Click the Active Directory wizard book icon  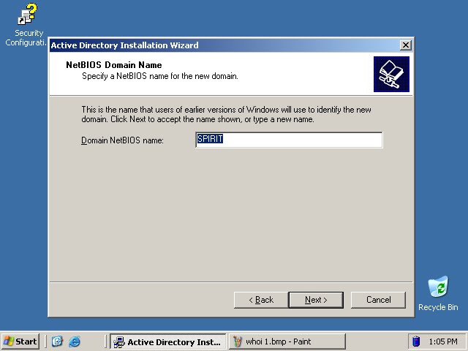391,74
